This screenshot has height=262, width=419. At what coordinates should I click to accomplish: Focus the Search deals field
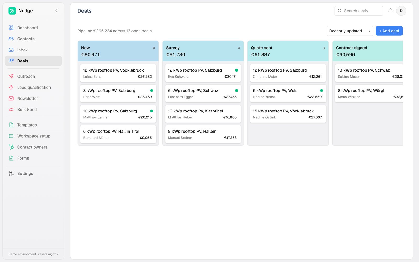[359, 11]
